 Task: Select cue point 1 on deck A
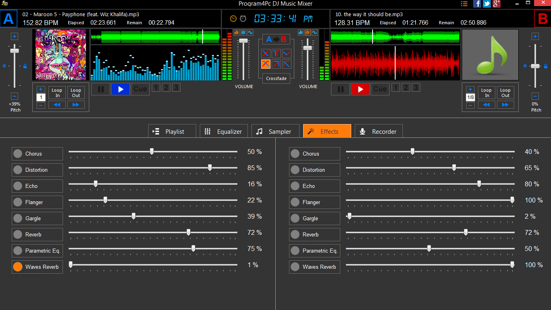[156, 87]
